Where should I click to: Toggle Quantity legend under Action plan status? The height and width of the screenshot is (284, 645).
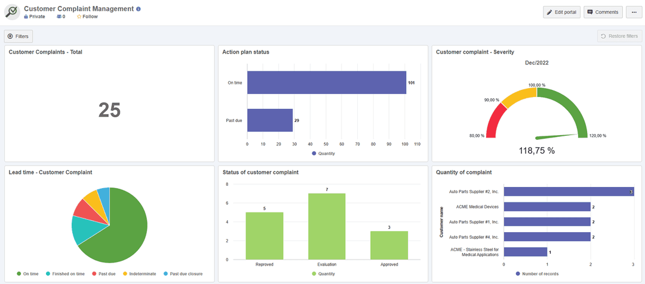323,154
